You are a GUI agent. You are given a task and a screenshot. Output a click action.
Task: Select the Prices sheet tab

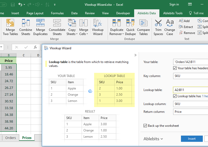click(27, 138)
